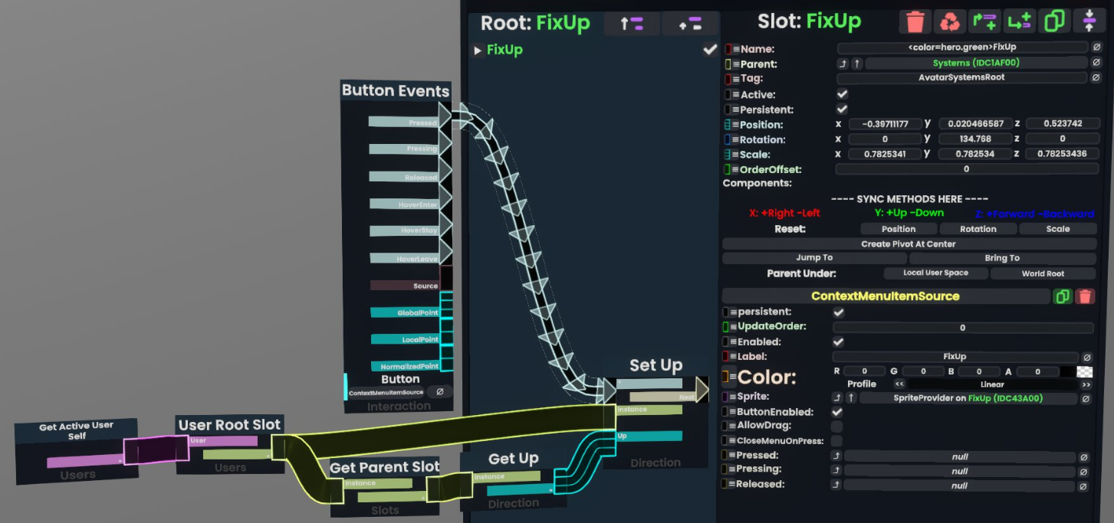Duplicate the ContextMenuItemSource component

click(x=1062, y=296)
